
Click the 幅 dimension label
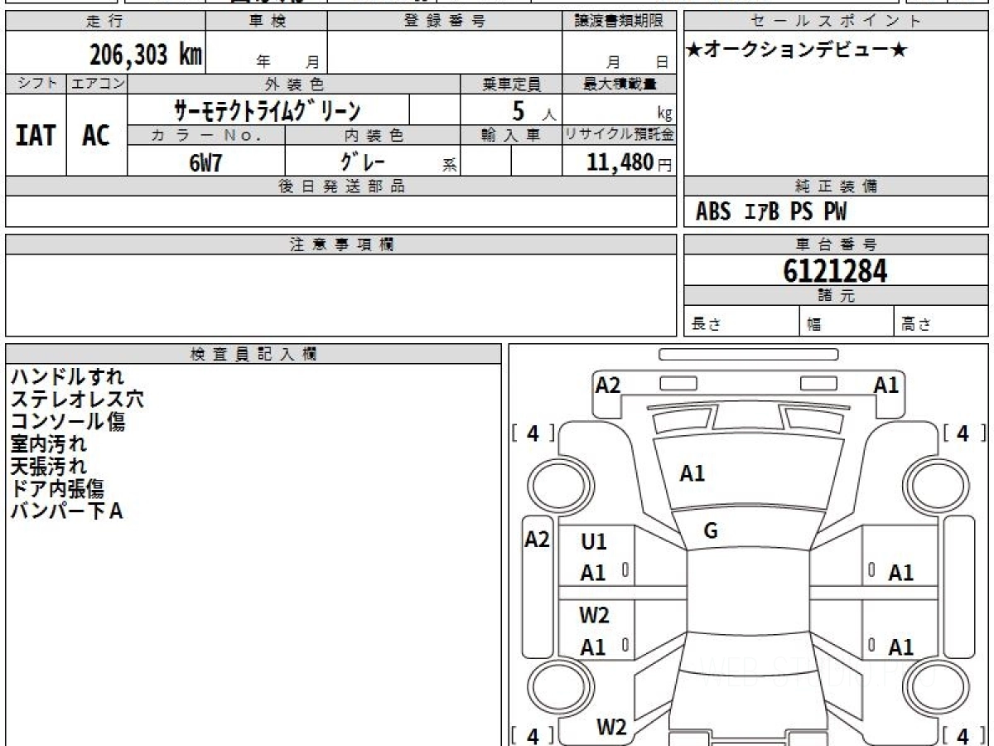[x=814, y=325]
